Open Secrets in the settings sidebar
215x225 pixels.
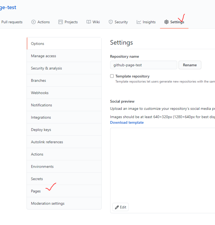click(x=37, y=179)
